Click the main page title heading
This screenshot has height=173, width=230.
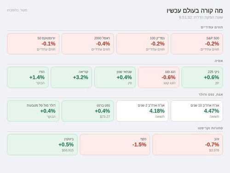tap(195, 11)
